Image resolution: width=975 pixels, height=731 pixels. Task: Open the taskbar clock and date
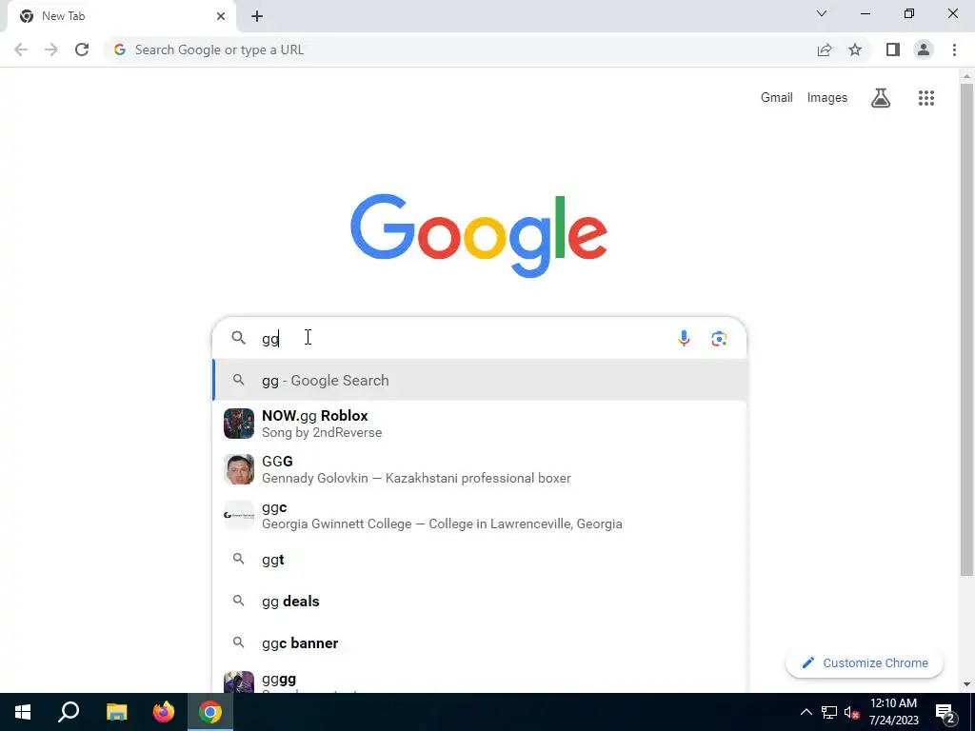893,712
